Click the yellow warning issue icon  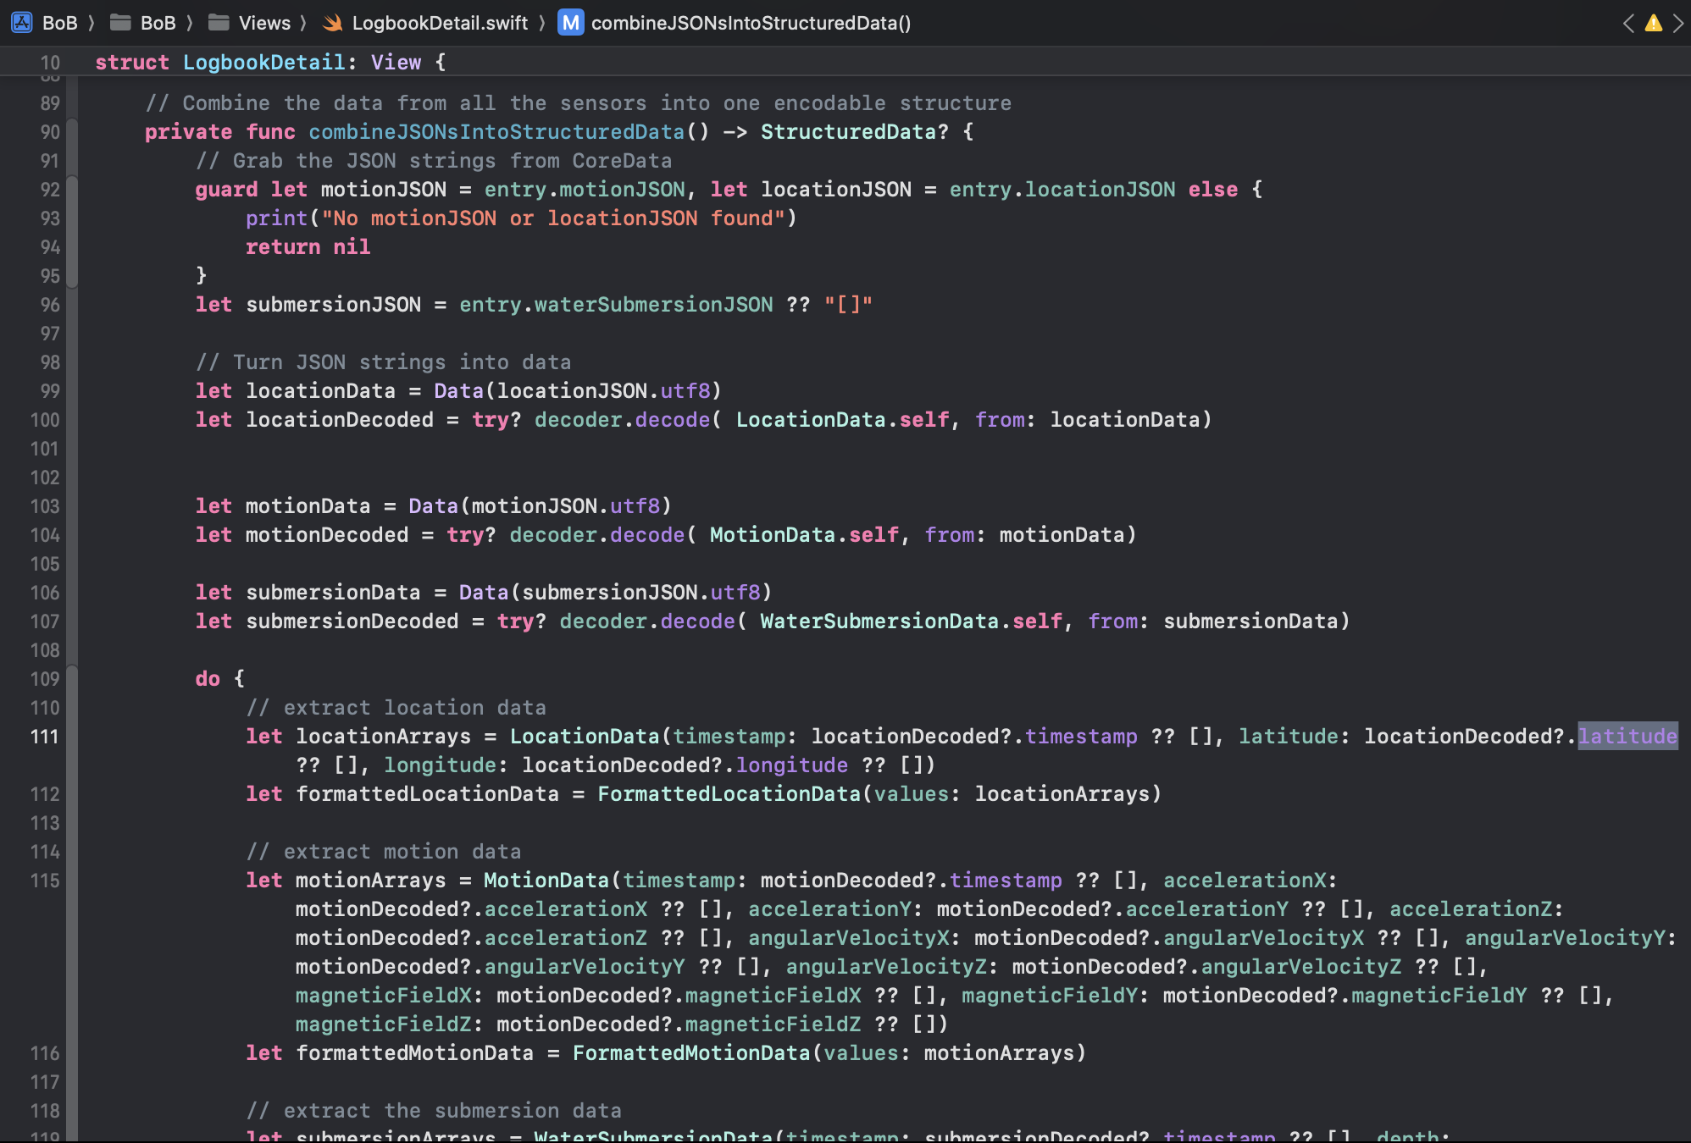[x=1653, y=23]
